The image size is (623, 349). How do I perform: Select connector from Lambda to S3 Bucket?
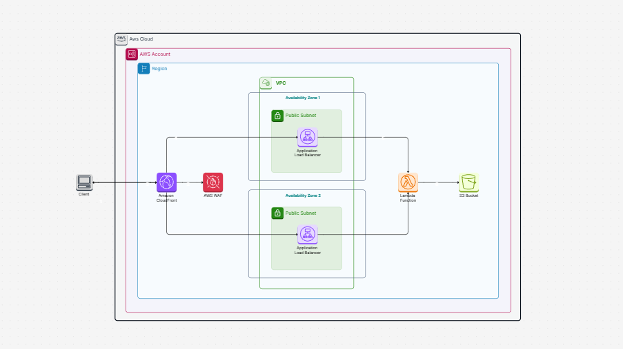[x=438, y=182]
